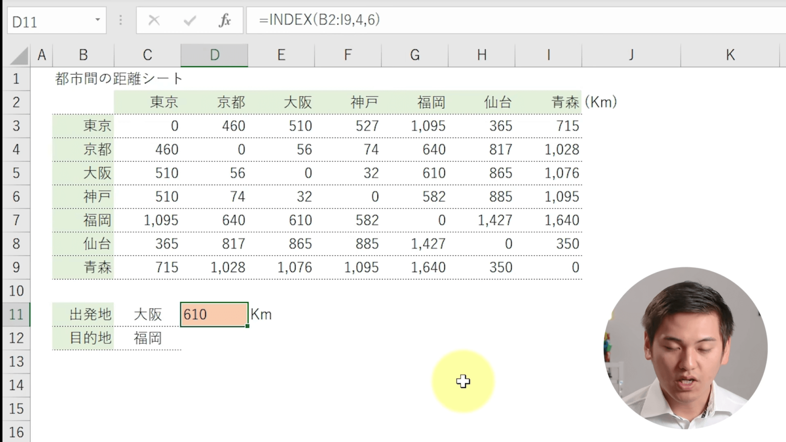The image size is (786, 442).
Task: Select row 16 header
Action: [x=16, y=432]
